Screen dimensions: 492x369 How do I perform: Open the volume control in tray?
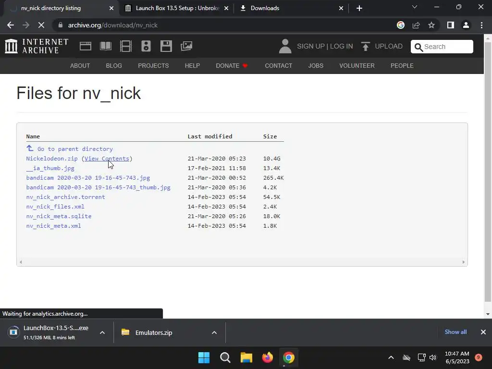433,357
